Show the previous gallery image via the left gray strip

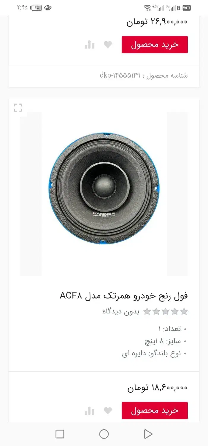coord(31,194)
